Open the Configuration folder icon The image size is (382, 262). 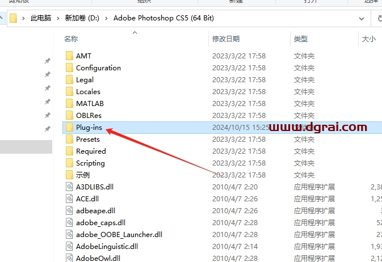coord(69,67)
